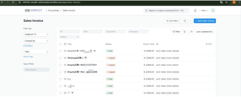Open the three-dot list menu button
Image resolution: width=241 pixels, height=97 pixels.
190,21
